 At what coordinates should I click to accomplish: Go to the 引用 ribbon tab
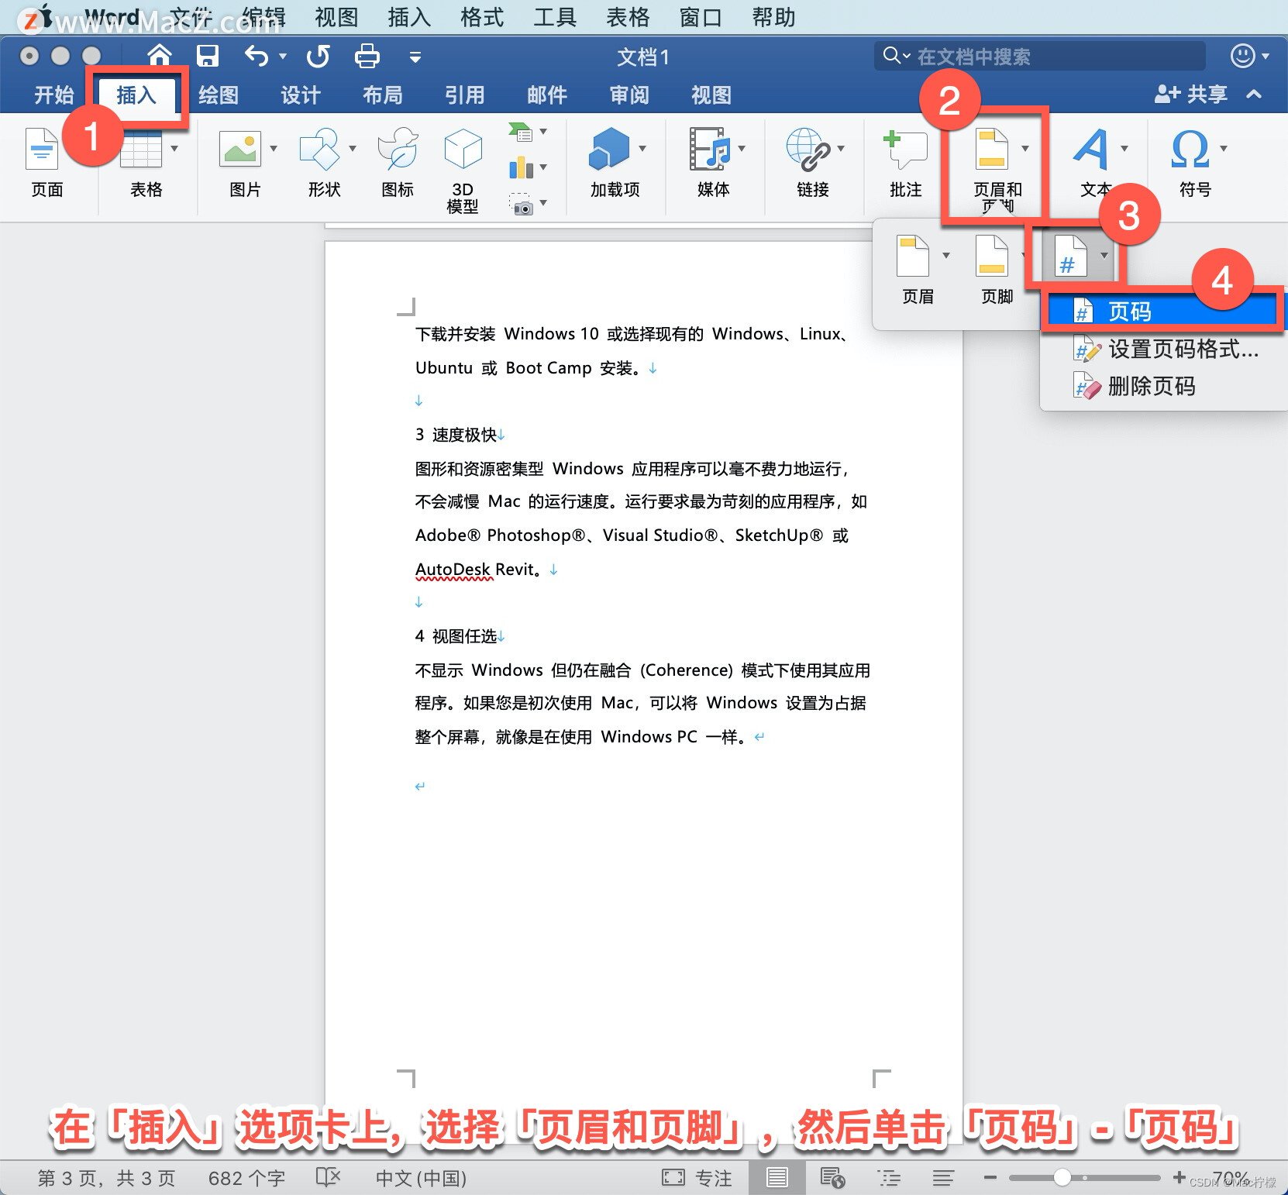464,95
